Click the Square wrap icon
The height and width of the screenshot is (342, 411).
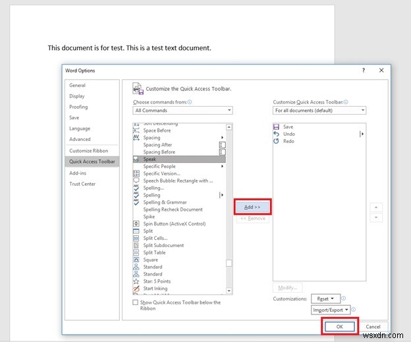[x=136, y=260]
